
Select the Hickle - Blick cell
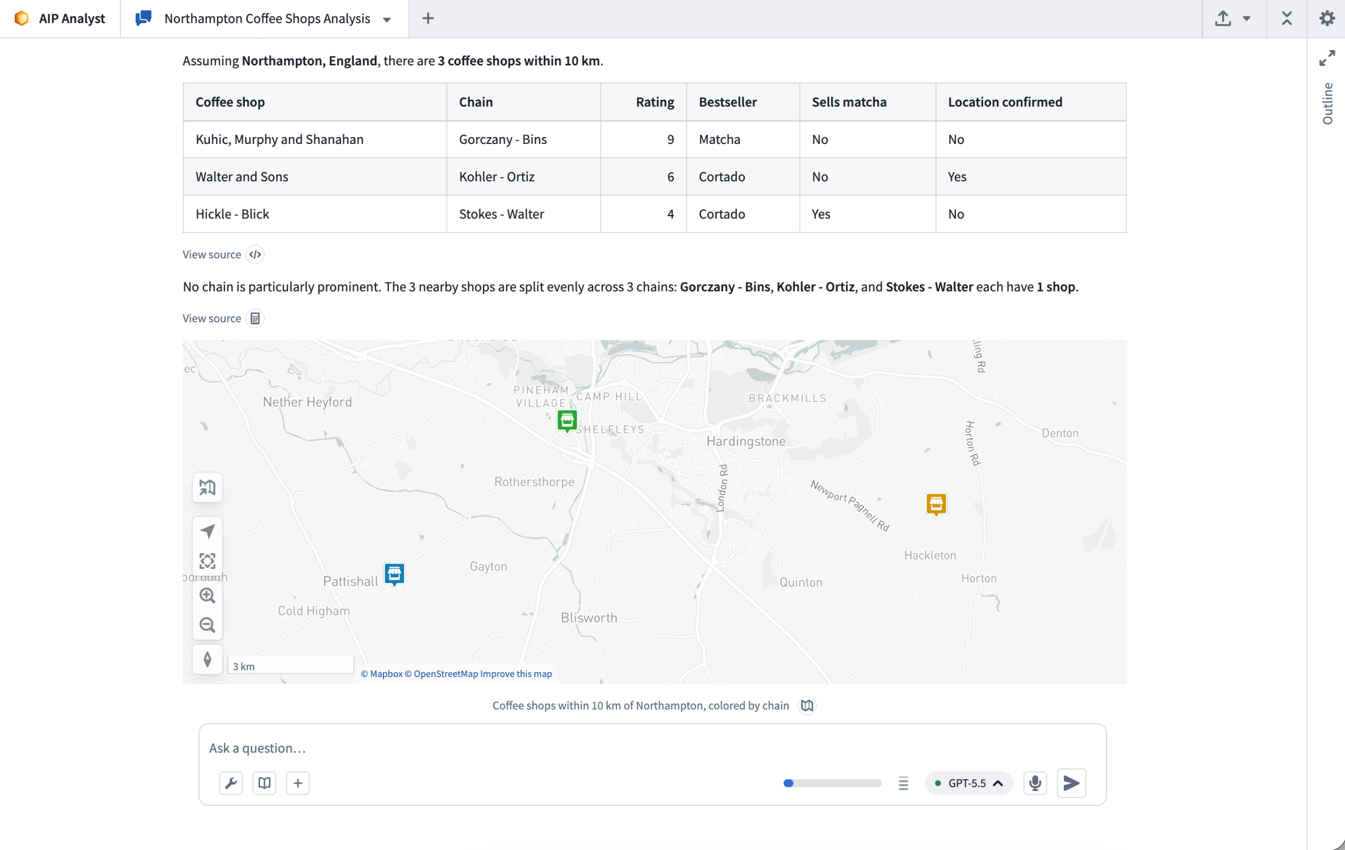pyautogui.click(x=314, y=214)
